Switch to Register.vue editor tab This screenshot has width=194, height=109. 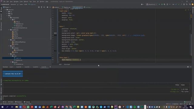(x=66, y=7)
